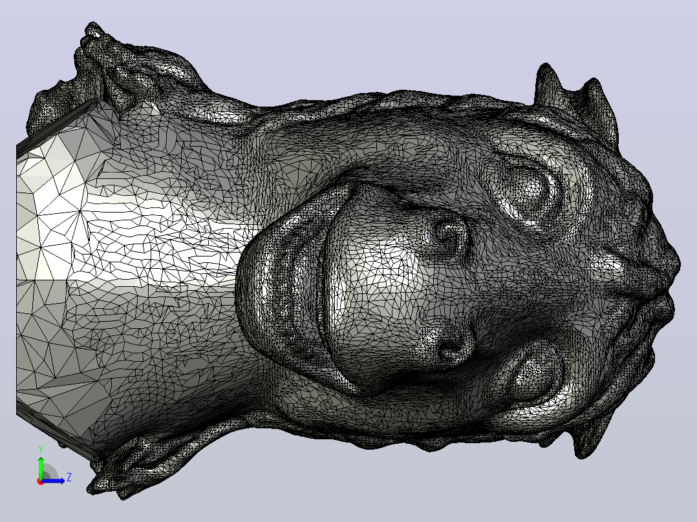Click the blue Z axis arrow of the triad
Viewport: 697px width, 522px height.
[x=53, y=481]
